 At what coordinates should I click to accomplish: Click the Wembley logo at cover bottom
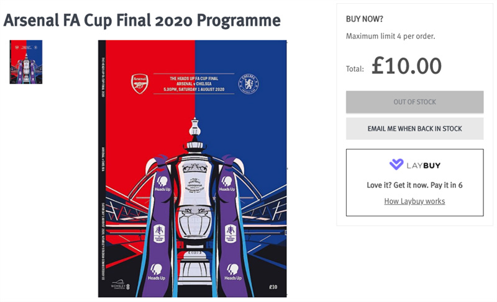pos(121,285)
